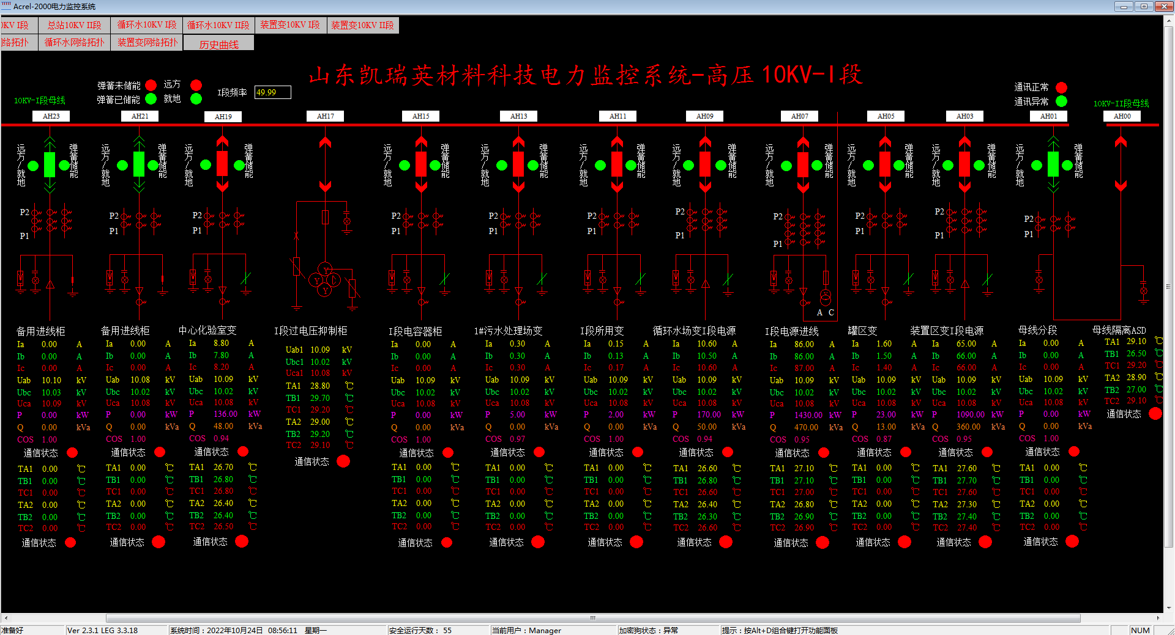Click the red circuit breaker under AH19
Image resolution: width=1175 pixels, height=635 pixels.
click(222, 164)
